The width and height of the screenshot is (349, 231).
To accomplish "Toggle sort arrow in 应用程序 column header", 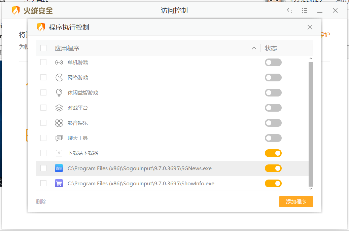I will [254, 48].
